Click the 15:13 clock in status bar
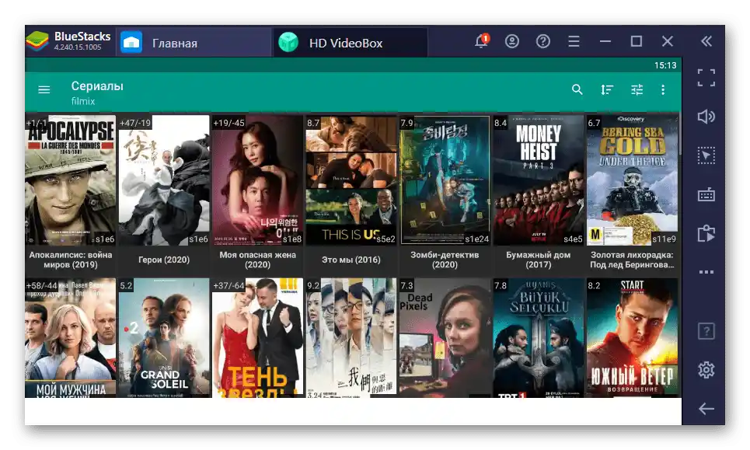 [665, 65]
